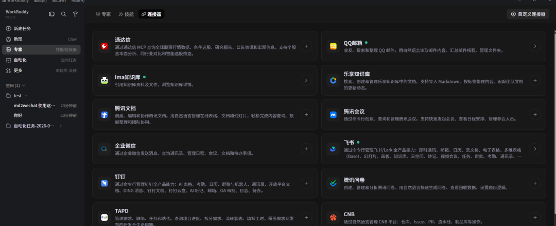The height and width of the screenshot is (226, 556).
Task: Open 飞书 connector details arrow
Action: pyautogui.click(x=535, y=149)
